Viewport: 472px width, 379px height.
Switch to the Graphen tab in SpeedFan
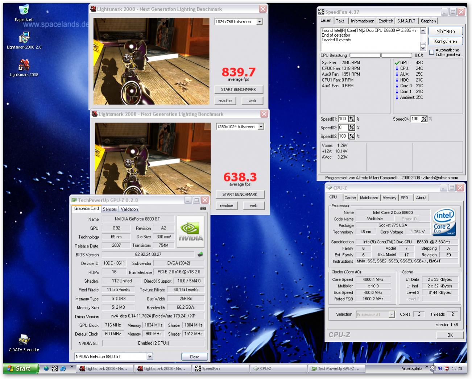[428, 21]
